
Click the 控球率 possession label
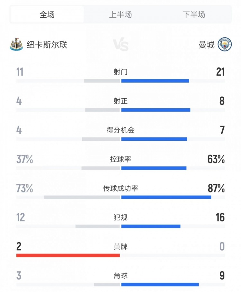click(121, 159)
